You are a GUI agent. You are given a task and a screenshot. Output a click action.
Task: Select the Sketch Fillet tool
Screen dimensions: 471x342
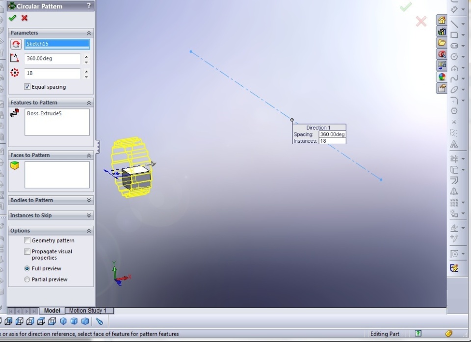[x=454, y=100]
